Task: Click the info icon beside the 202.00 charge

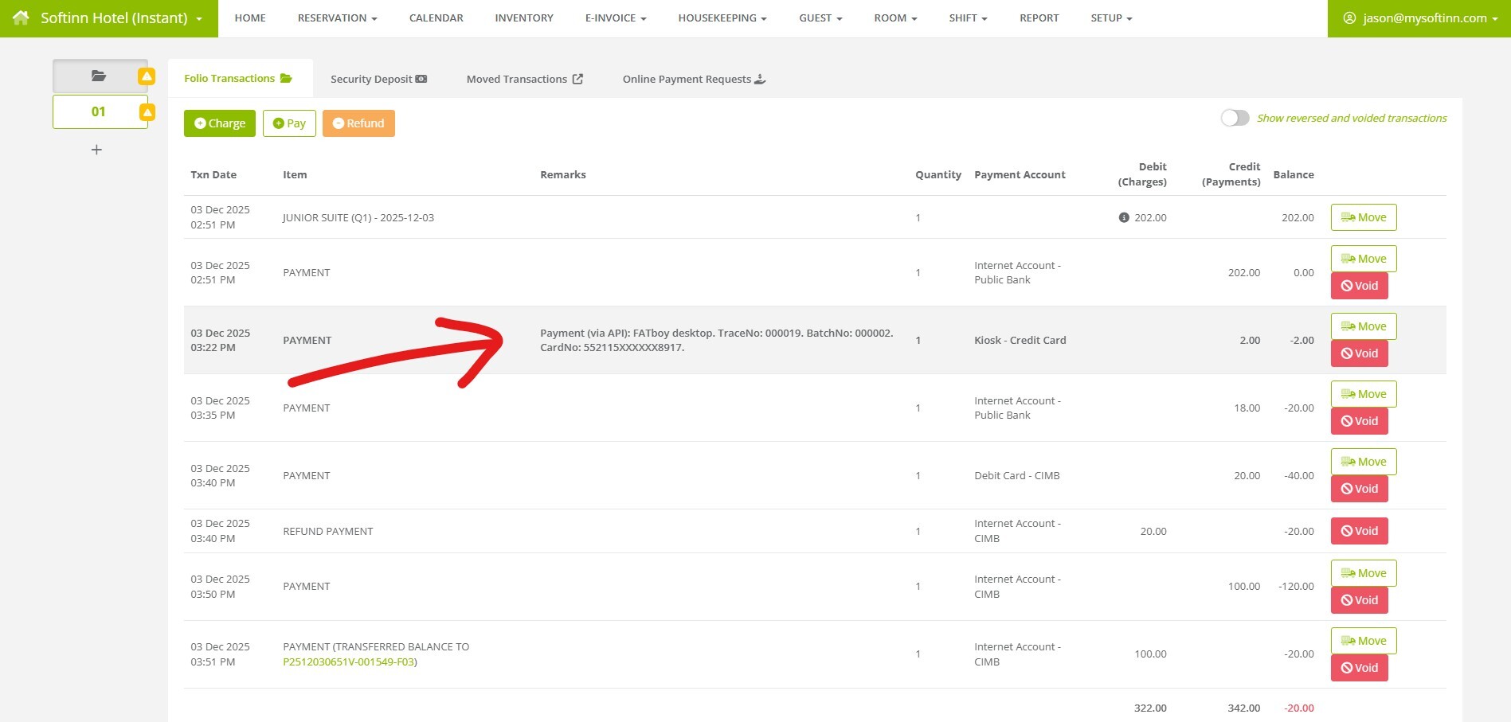Action: click(1124, 217)
